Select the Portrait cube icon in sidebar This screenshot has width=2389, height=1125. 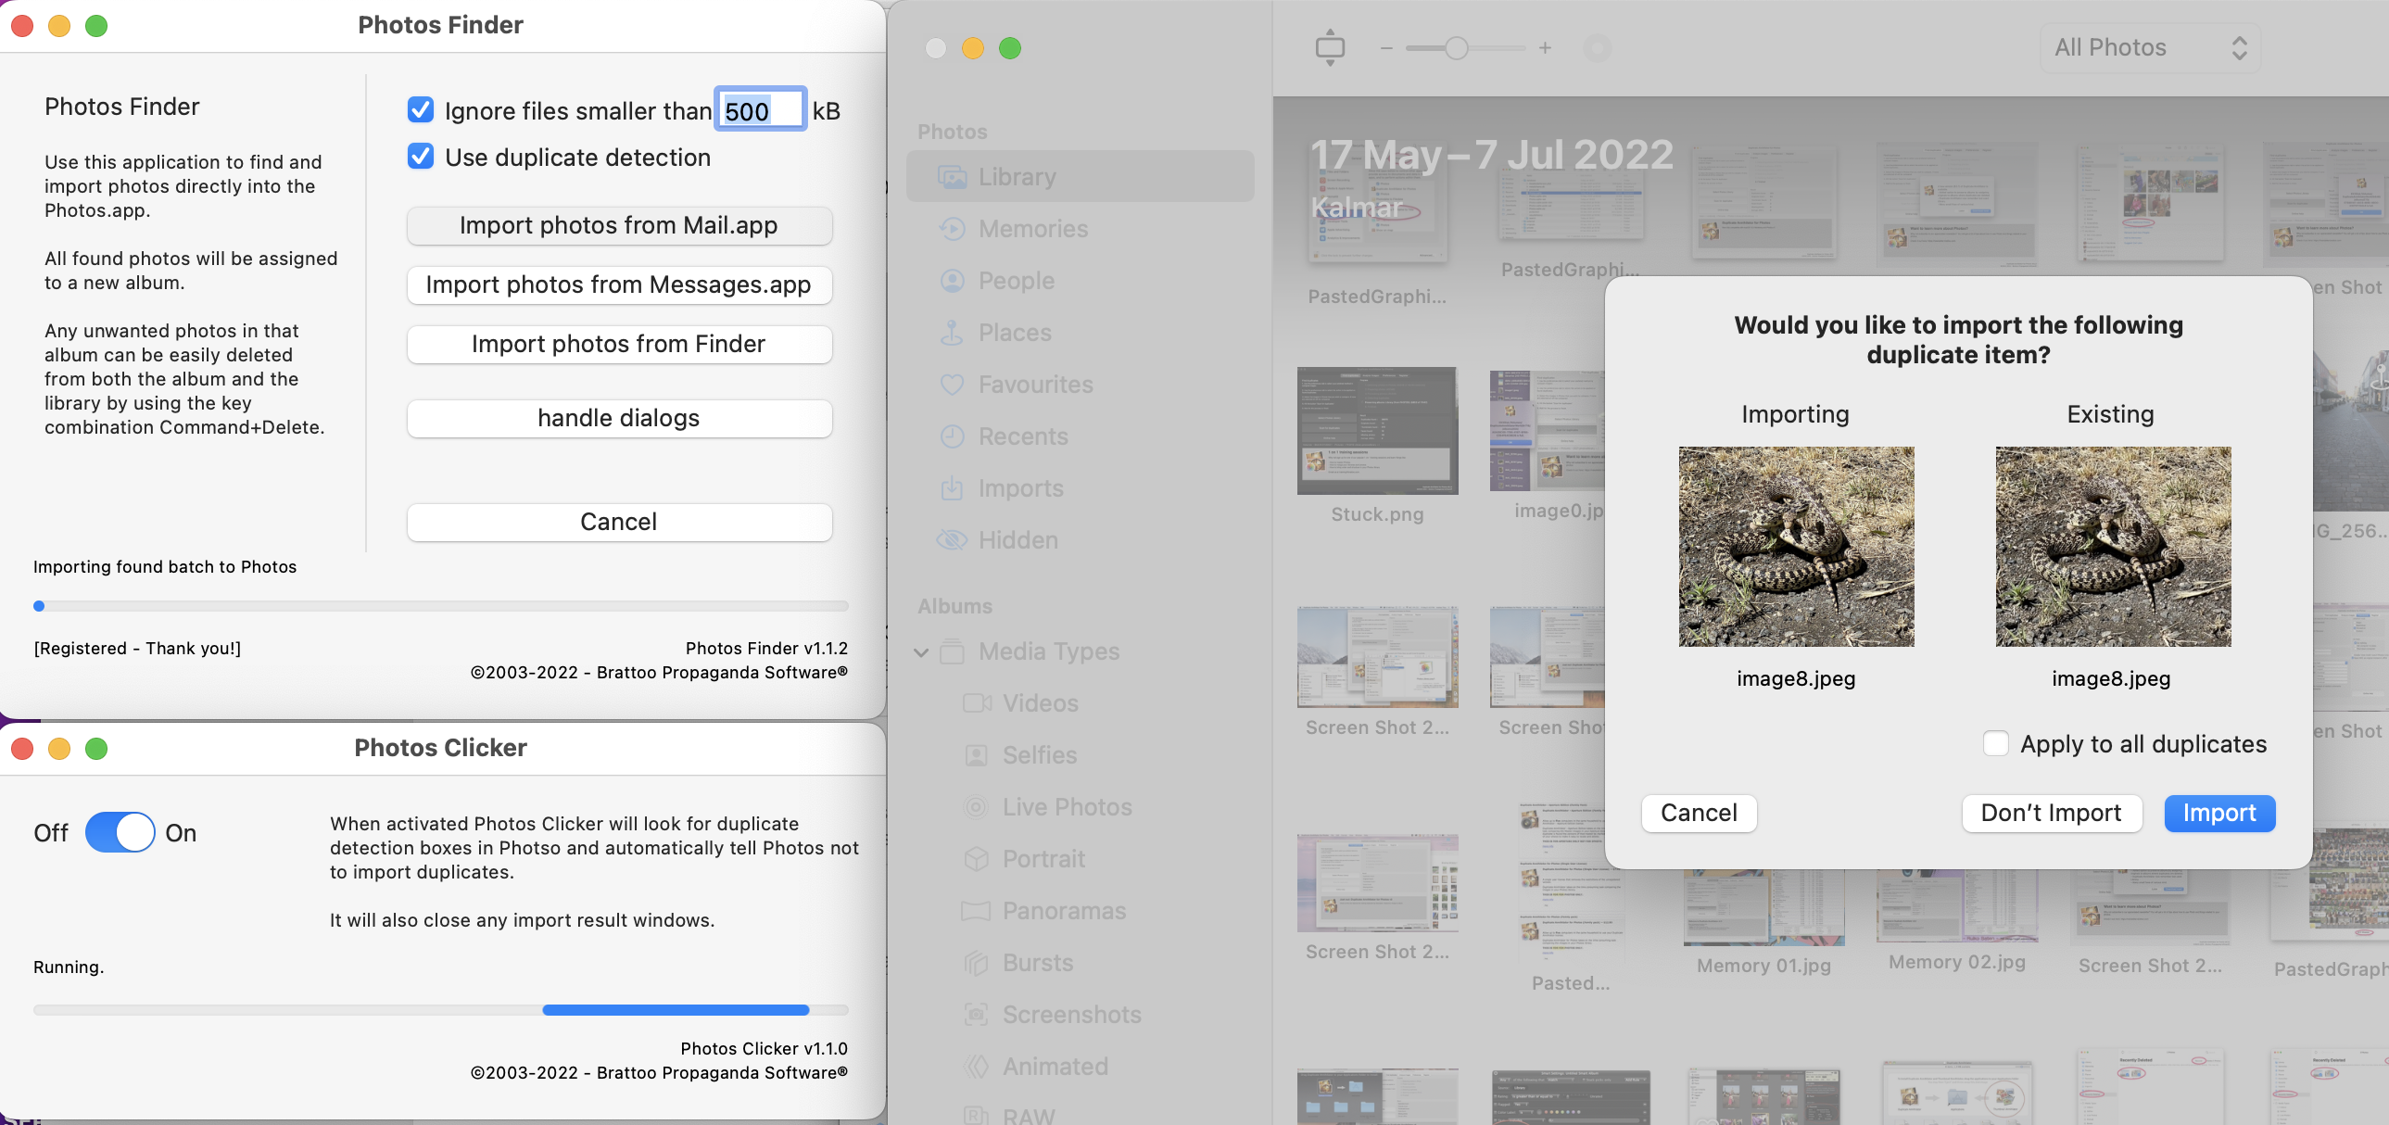[977, 859]
